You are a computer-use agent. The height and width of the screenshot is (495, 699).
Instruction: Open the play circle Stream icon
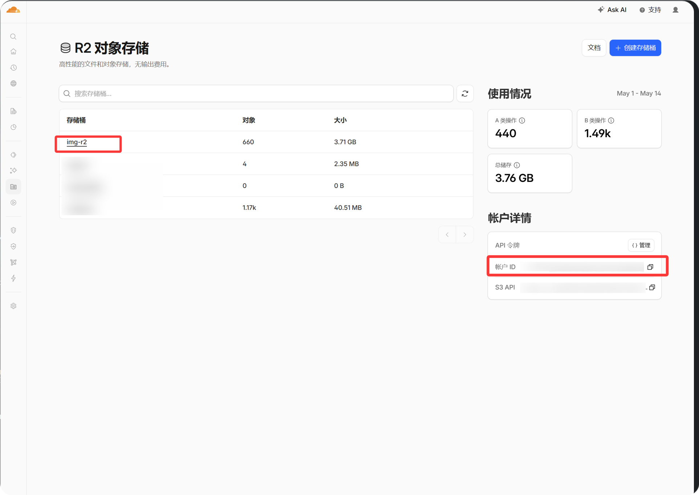[13, 202]
